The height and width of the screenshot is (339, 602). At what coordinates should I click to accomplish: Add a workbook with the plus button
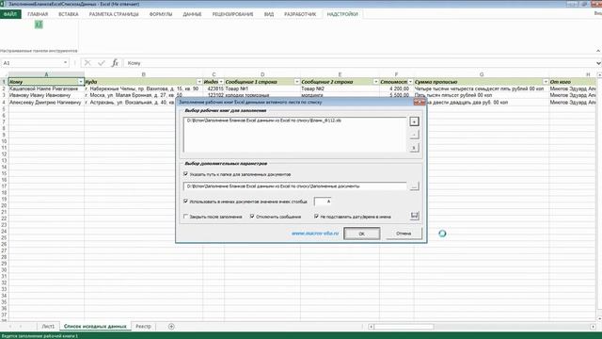[x=414, y=121]
